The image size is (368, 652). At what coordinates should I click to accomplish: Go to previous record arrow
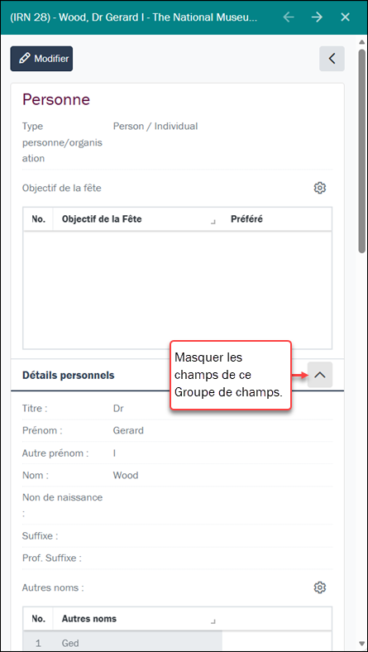(289, 17)
